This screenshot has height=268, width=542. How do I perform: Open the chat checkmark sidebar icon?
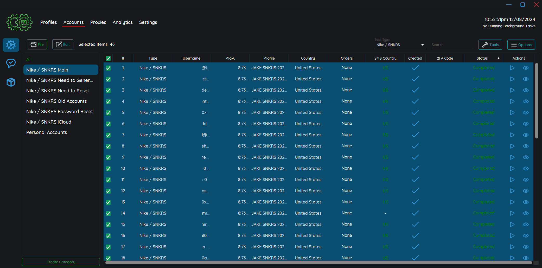point(11,63)
